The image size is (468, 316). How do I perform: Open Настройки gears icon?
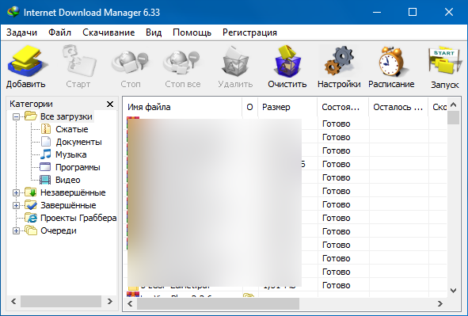[339, 62]
